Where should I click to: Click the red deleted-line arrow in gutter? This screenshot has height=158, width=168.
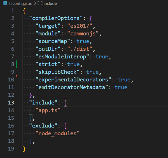17,76
